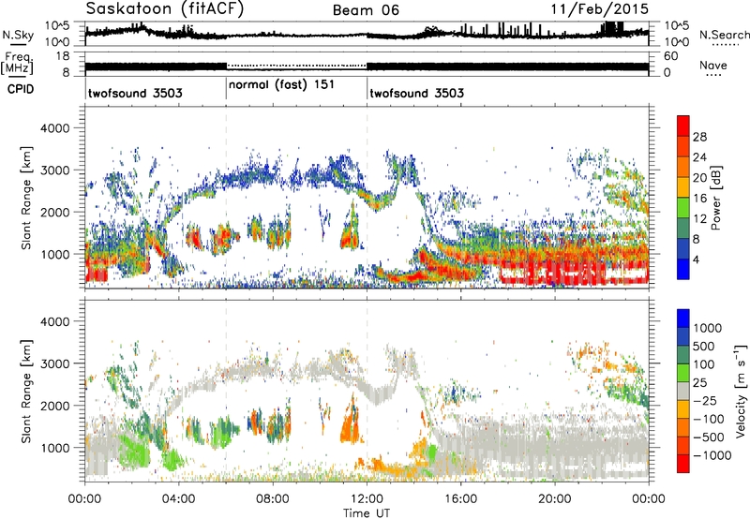Click the 'Beam 06' label
The width and height of the screenshot is (750, 519).
point(366,10)
